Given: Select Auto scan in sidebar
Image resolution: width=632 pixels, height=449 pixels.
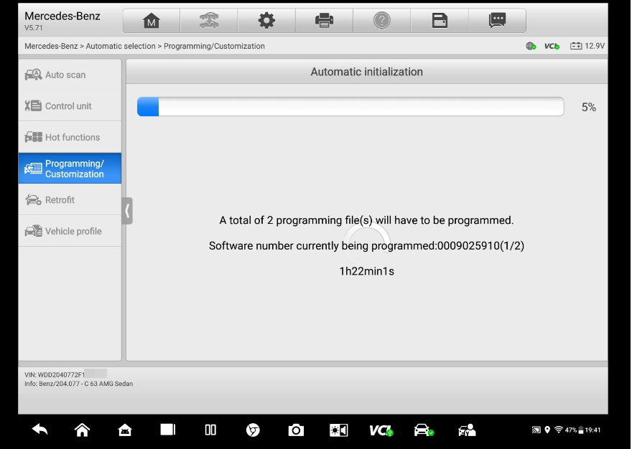Looking at the screenshot, I should [x=70, y=75].
